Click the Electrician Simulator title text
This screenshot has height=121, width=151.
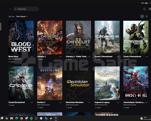pyautogui.click(x=75, y=102)
